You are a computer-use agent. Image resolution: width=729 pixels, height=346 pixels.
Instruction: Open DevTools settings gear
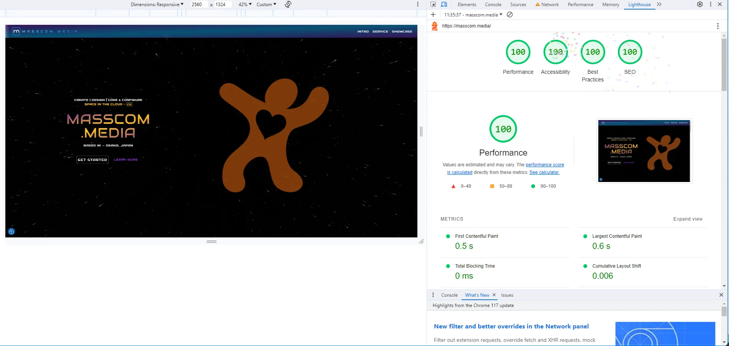(x=700, y=4)
